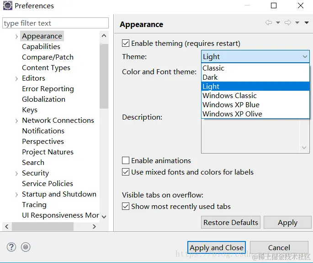
Task: Open Perspectives preference page
Action: [43, 141]
